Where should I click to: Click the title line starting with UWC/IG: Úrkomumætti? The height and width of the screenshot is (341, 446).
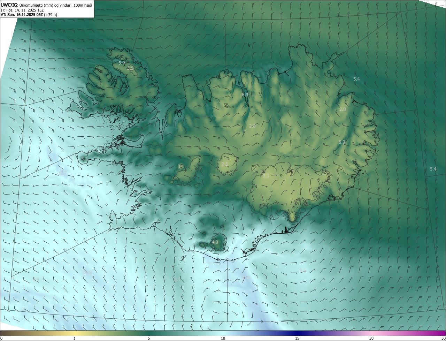[x=46, y=5]
